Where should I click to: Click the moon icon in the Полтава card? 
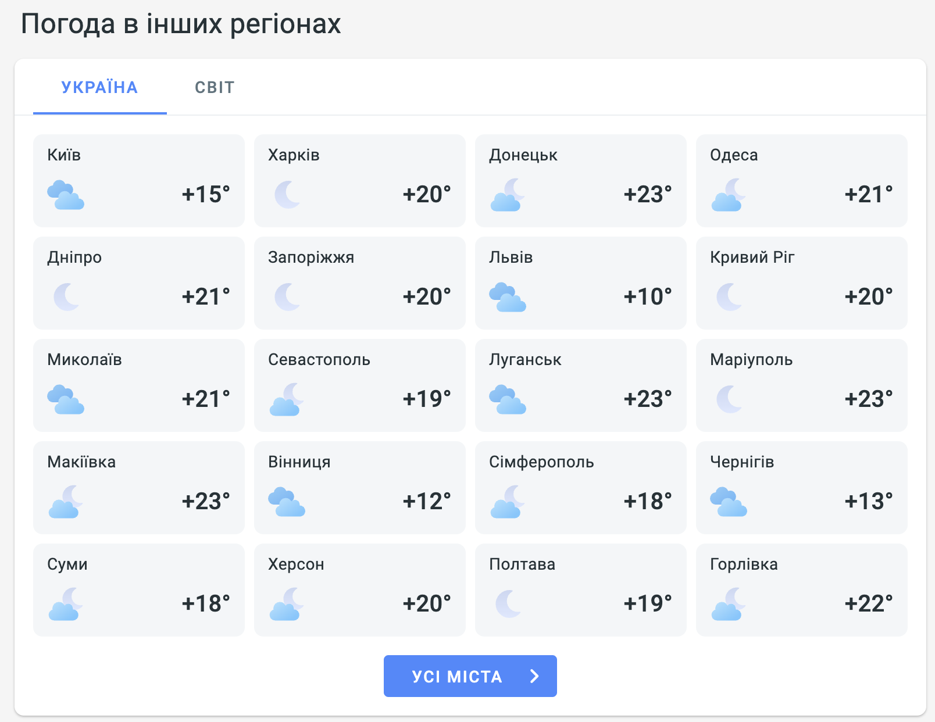click(x=508, y=604)
